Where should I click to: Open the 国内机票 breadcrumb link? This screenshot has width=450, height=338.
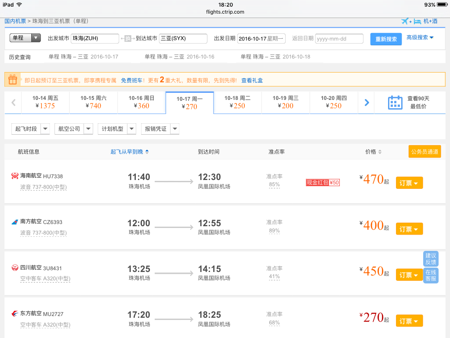[x=15, y=21]
